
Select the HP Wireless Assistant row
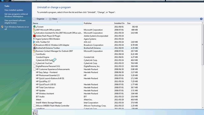tap(86, 94)
